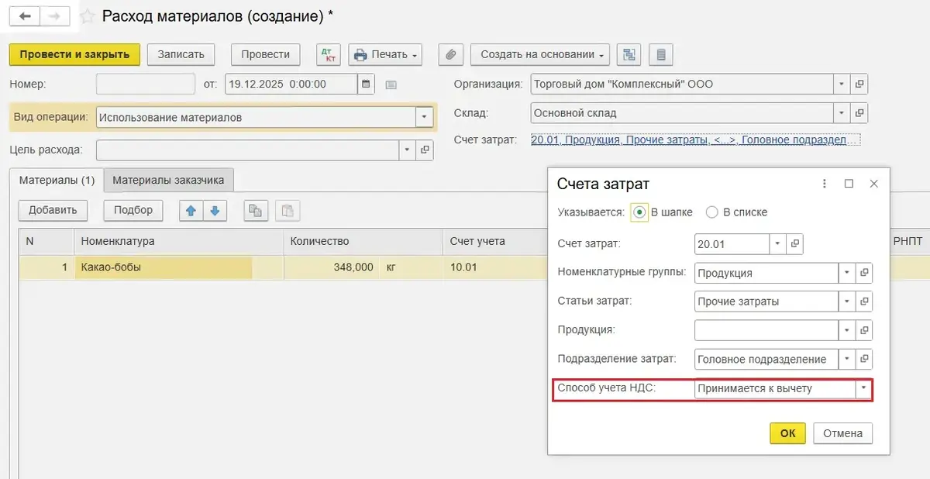Click the Продукция input field in dialog
This screenshot has height=479, width=930.
pyautogui.click(x=766, y=330)
